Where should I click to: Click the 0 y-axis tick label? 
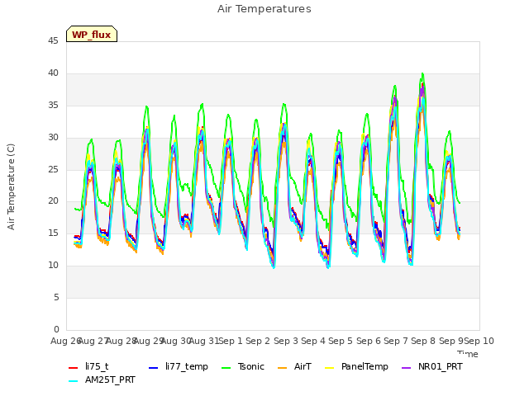[x=56, y=329]
